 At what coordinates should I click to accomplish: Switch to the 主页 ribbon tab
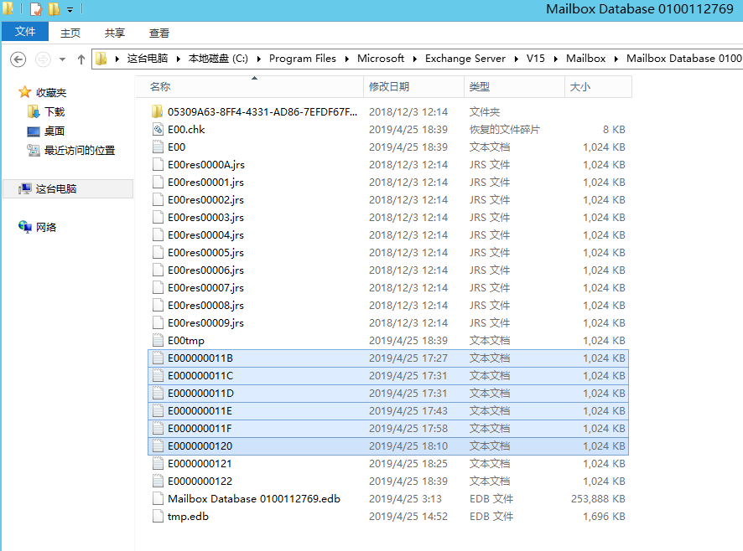pos(70,33)
